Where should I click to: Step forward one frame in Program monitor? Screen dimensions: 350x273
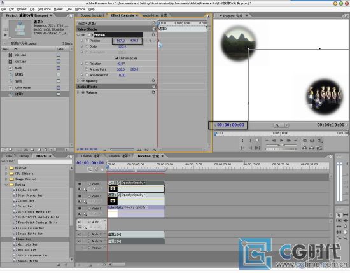pyautogui.click(x=289, y=141)
